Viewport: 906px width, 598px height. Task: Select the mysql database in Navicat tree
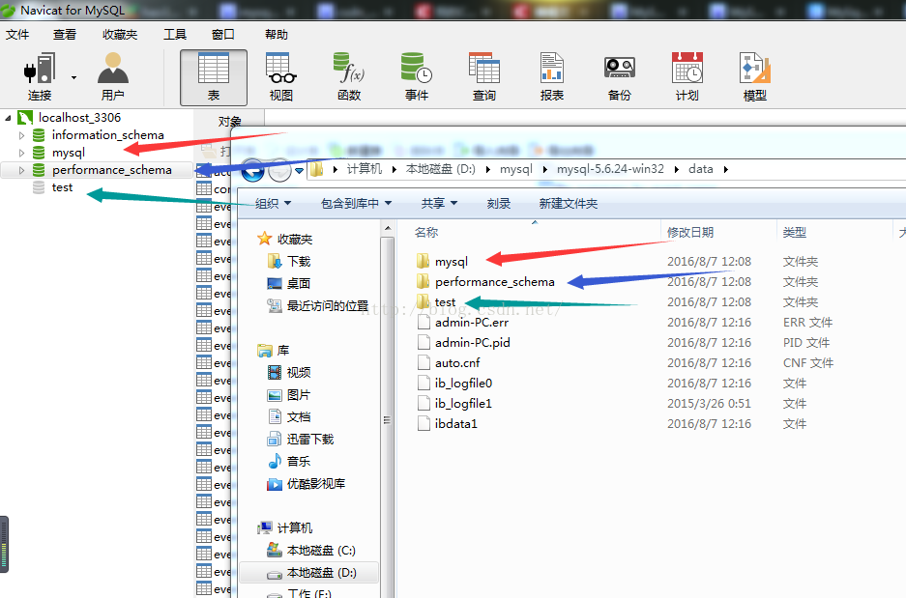click(x=69, y=153)
